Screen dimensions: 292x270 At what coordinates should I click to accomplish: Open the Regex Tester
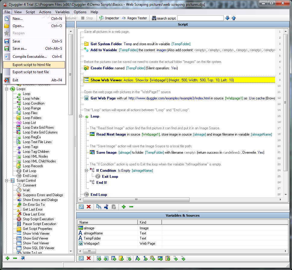(135, 18)
